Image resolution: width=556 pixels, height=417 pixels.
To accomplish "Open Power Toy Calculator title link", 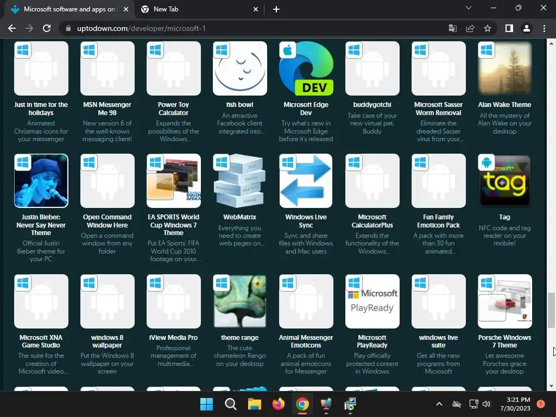I will [173, 109].
